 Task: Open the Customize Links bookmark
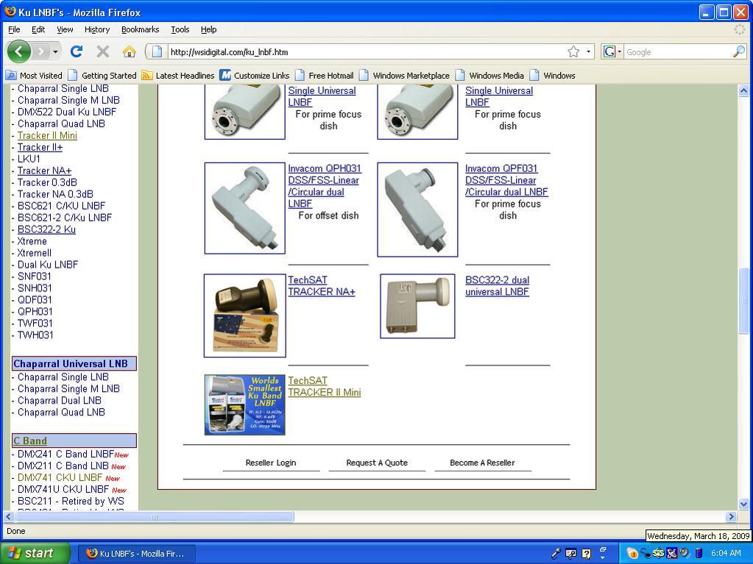255,75
